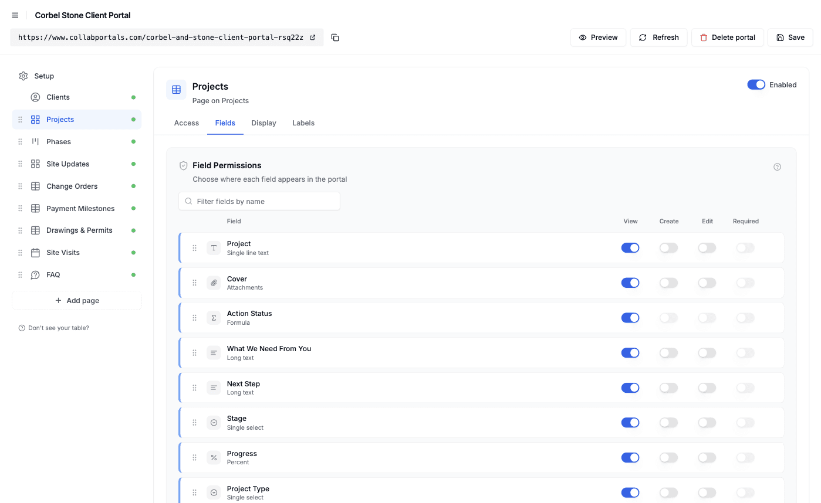Click the Stage single select type icon

214,423
